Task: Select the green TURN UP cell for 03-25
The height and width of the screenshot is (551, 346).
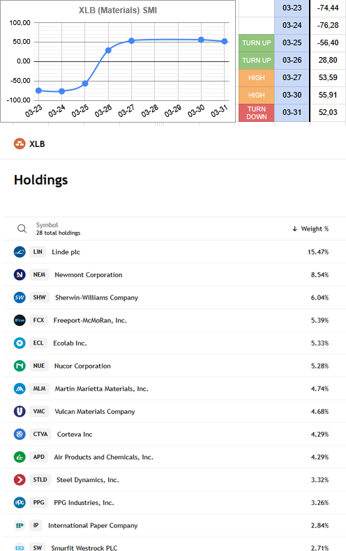Action: tap(256, 43)
